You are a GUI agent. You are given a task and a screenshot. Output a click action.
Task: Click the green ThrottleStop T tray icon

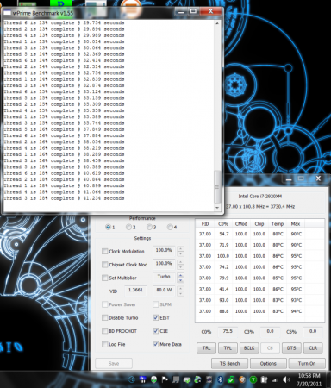click(x=253, y=379)
